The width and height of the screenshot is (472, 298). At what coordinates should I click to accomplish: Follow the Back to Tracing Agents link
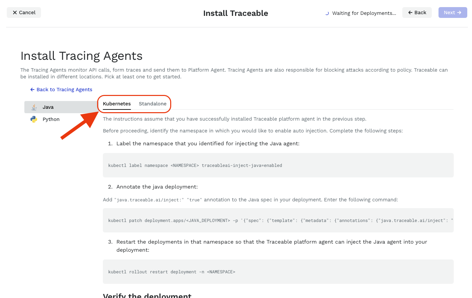click(64, 90)
